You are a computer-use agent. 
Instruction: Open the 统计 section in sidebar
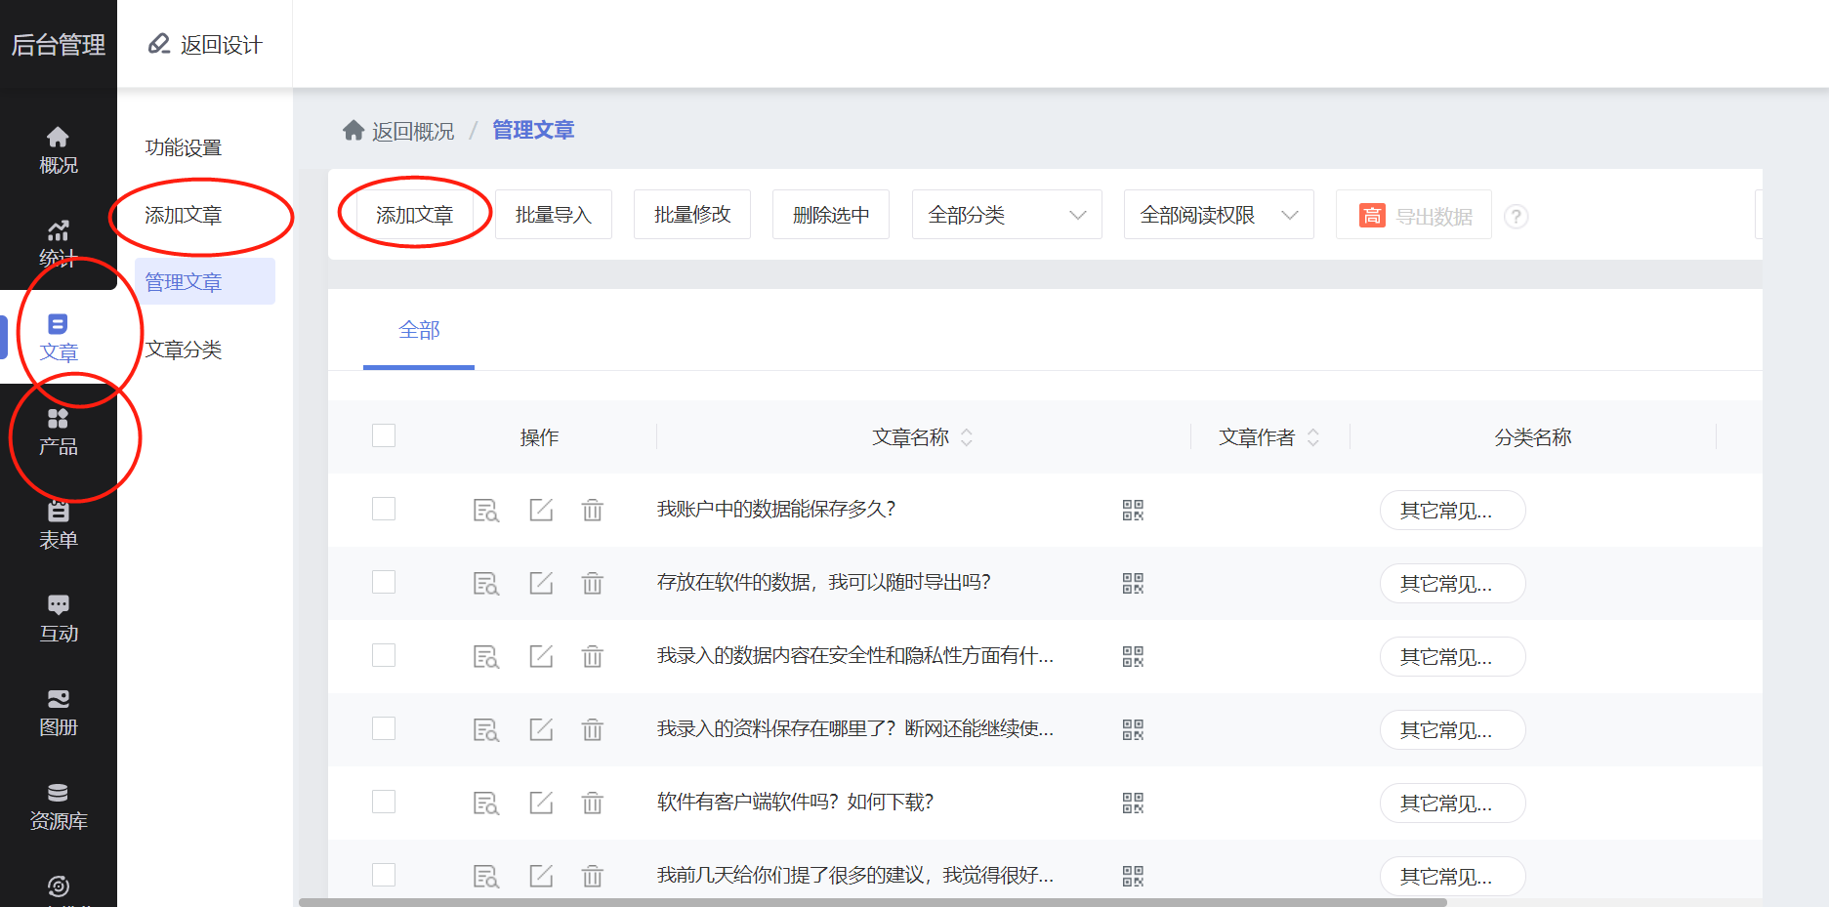coord(59,242)
